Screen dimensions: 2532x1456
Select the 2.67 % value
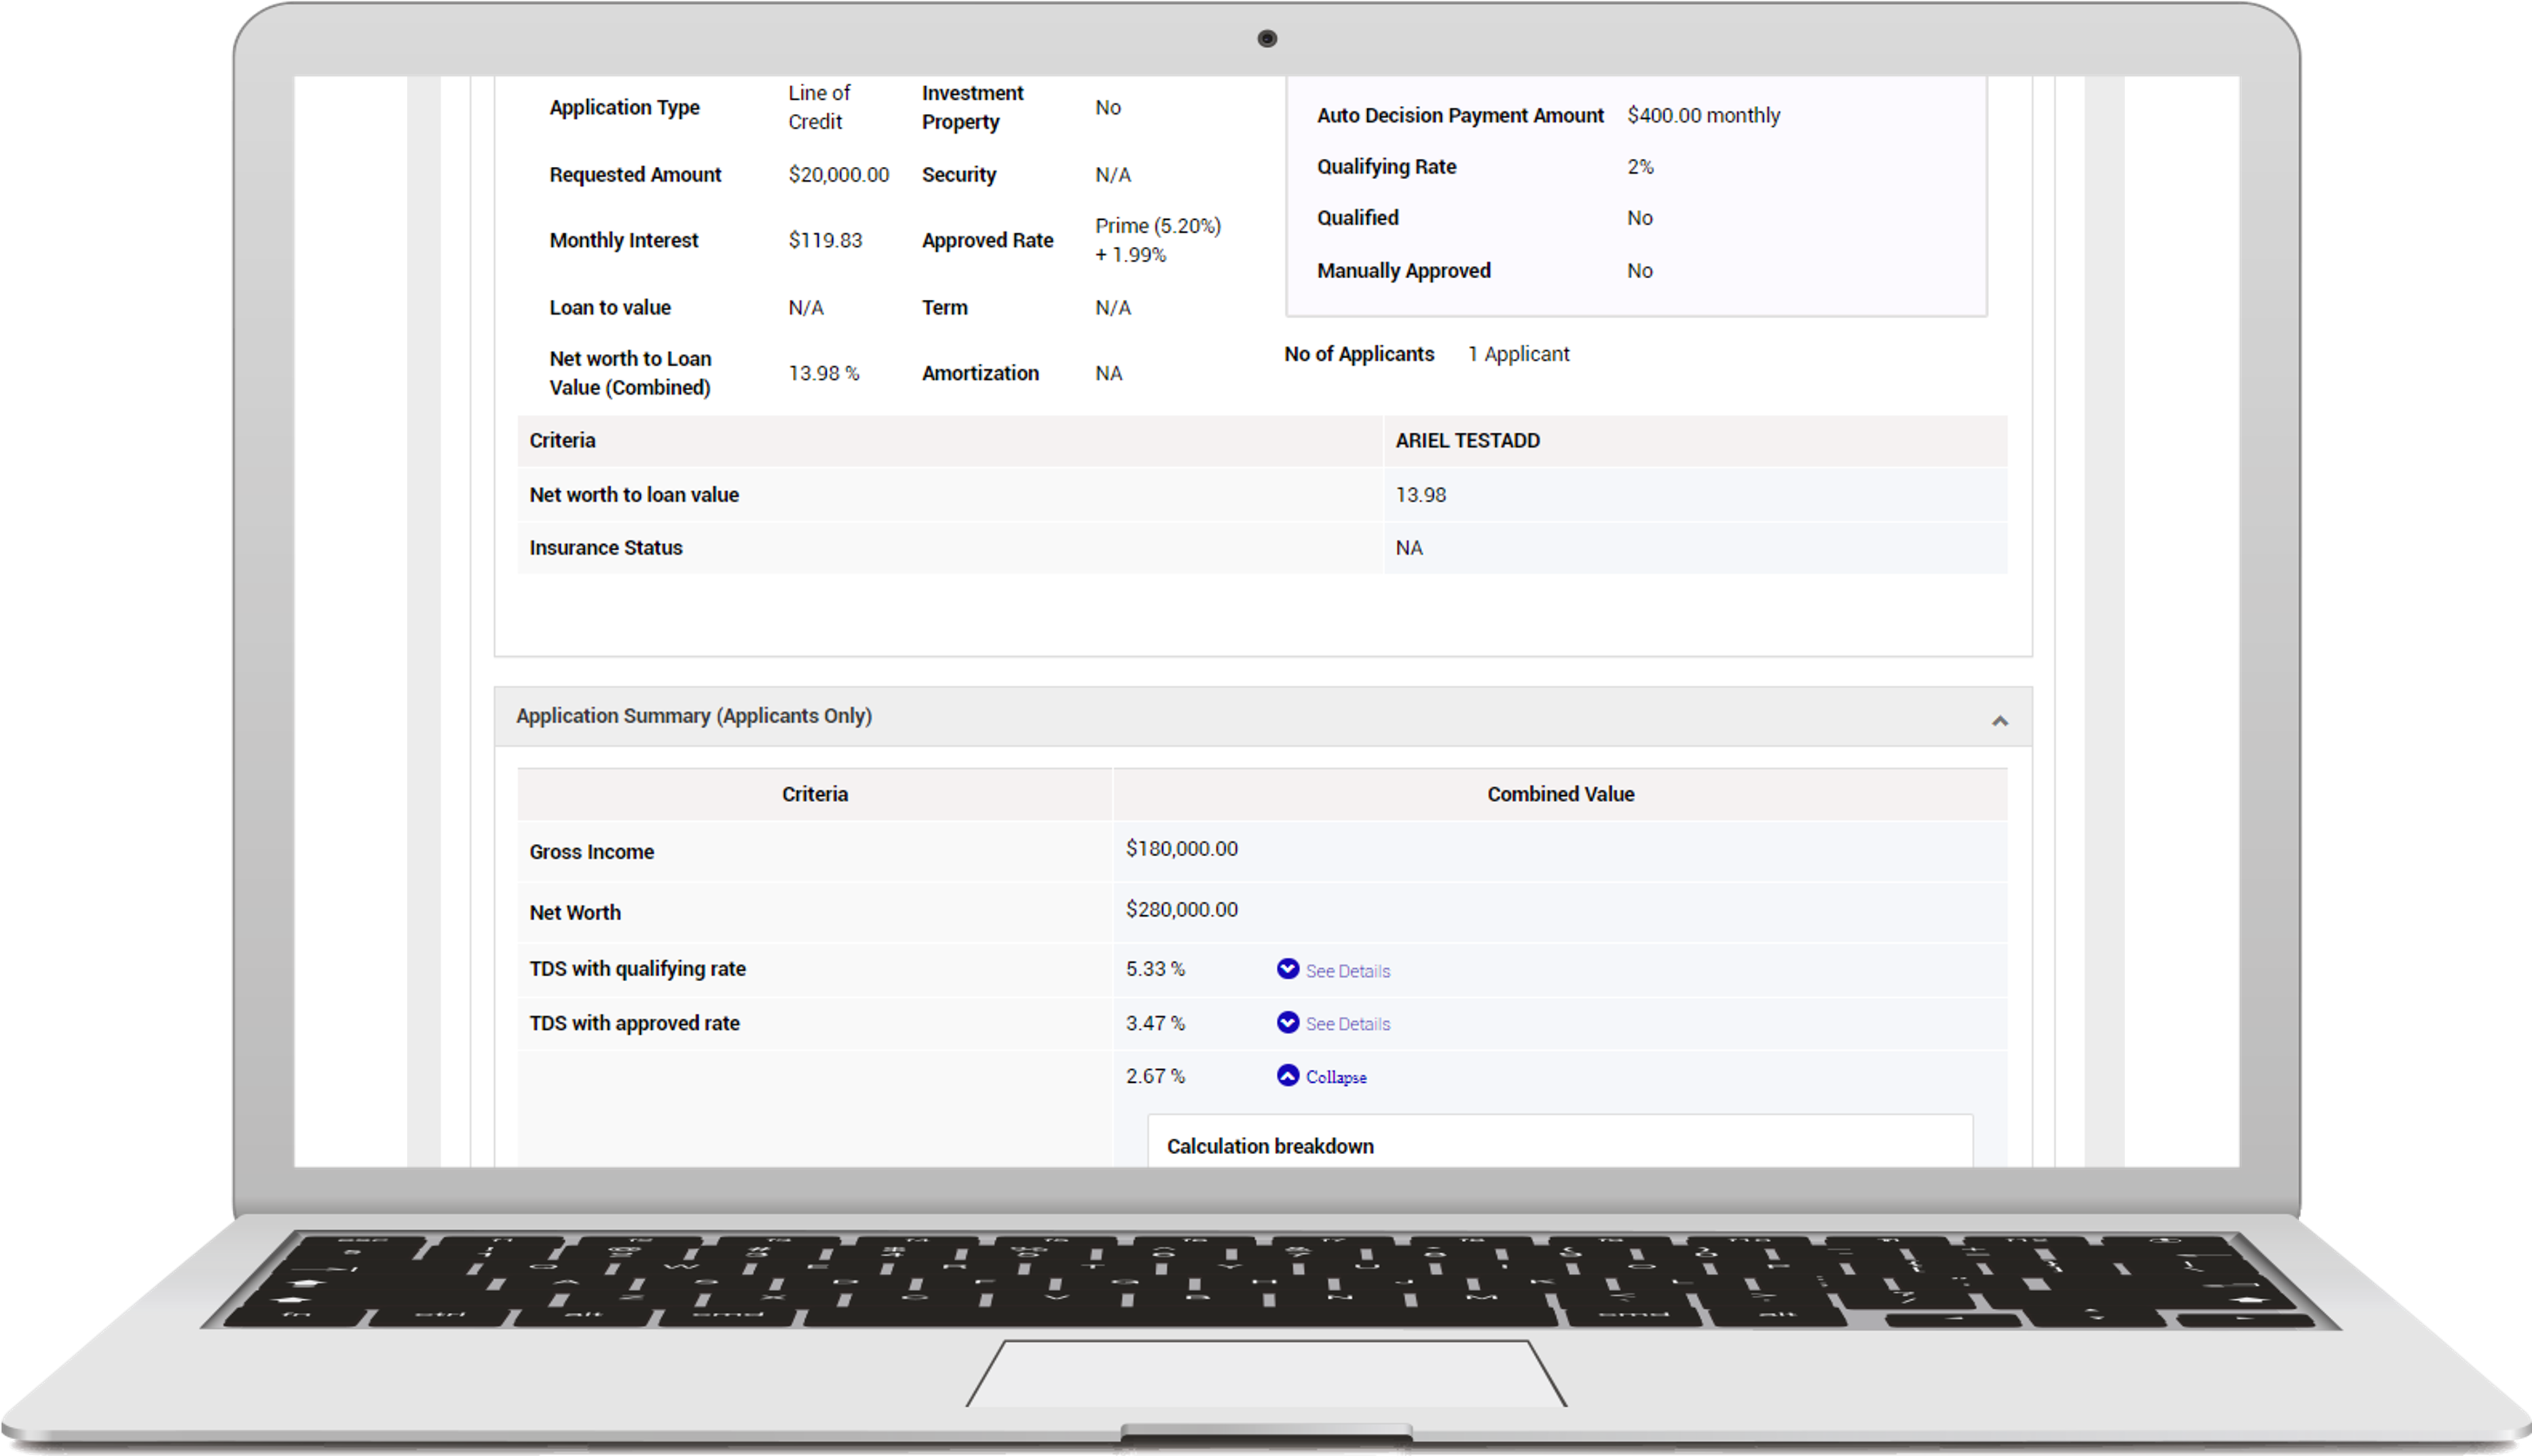[x=1155, y=1076]
